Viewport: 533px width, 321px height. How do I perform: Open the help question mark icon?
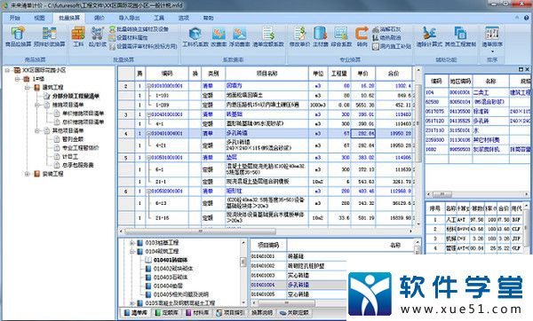coord(527,18)
